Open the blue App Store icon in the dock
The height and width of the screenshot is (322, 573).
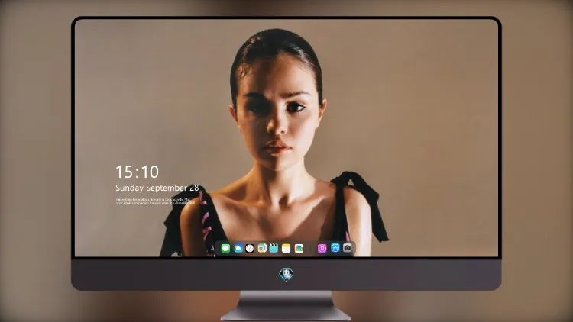pos(335,248)
